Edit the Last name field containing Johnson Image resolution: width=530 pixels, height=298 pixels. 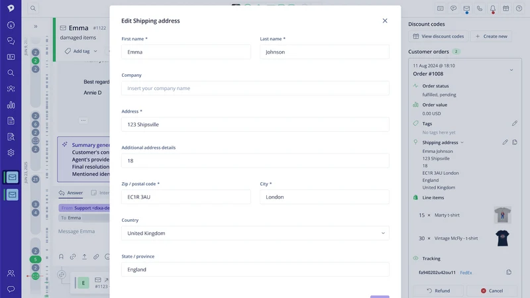click(325, 52)
